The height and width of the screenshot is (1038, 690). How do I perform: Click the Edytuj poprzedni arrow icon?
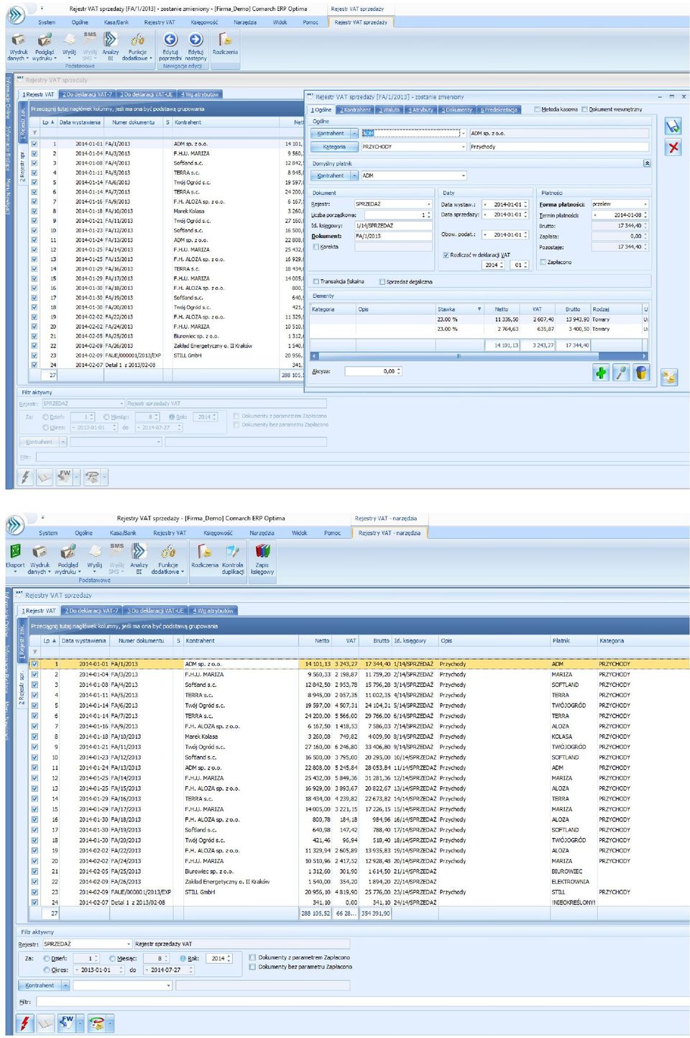coord(170,40)
